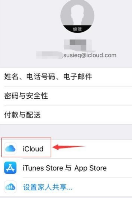This screenshot has height=198, width=132.
Task: Click the red arrow pointing at iCloud
Action: coord(69,147)
